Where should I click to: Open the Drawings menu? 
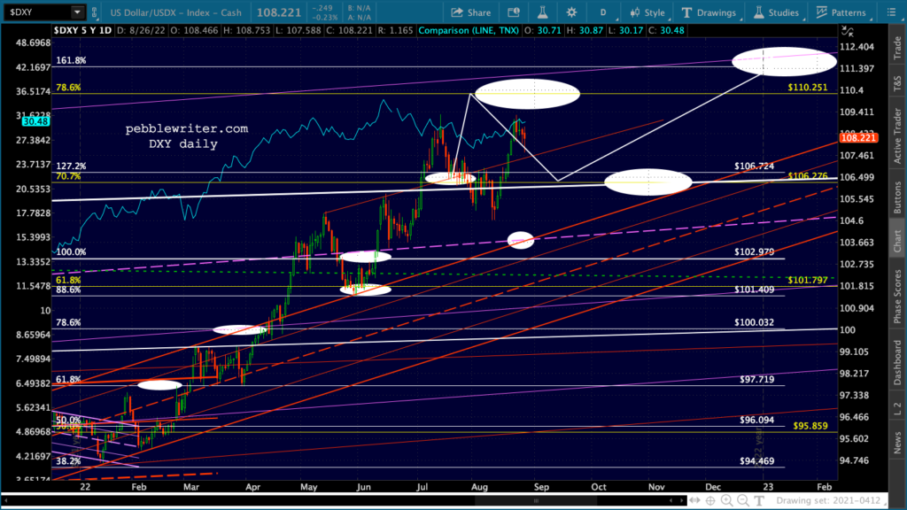709,12
